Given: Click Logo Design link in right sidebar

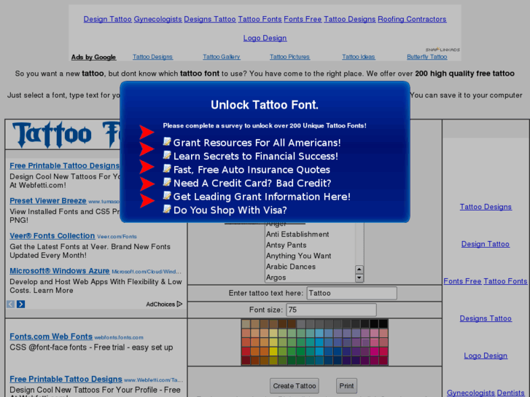Looking at the screenshot, I should point(486,355).
